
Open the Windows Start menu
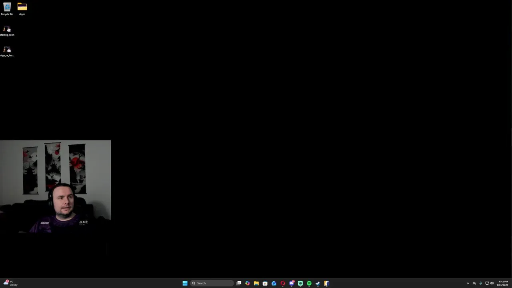(185, 283)
